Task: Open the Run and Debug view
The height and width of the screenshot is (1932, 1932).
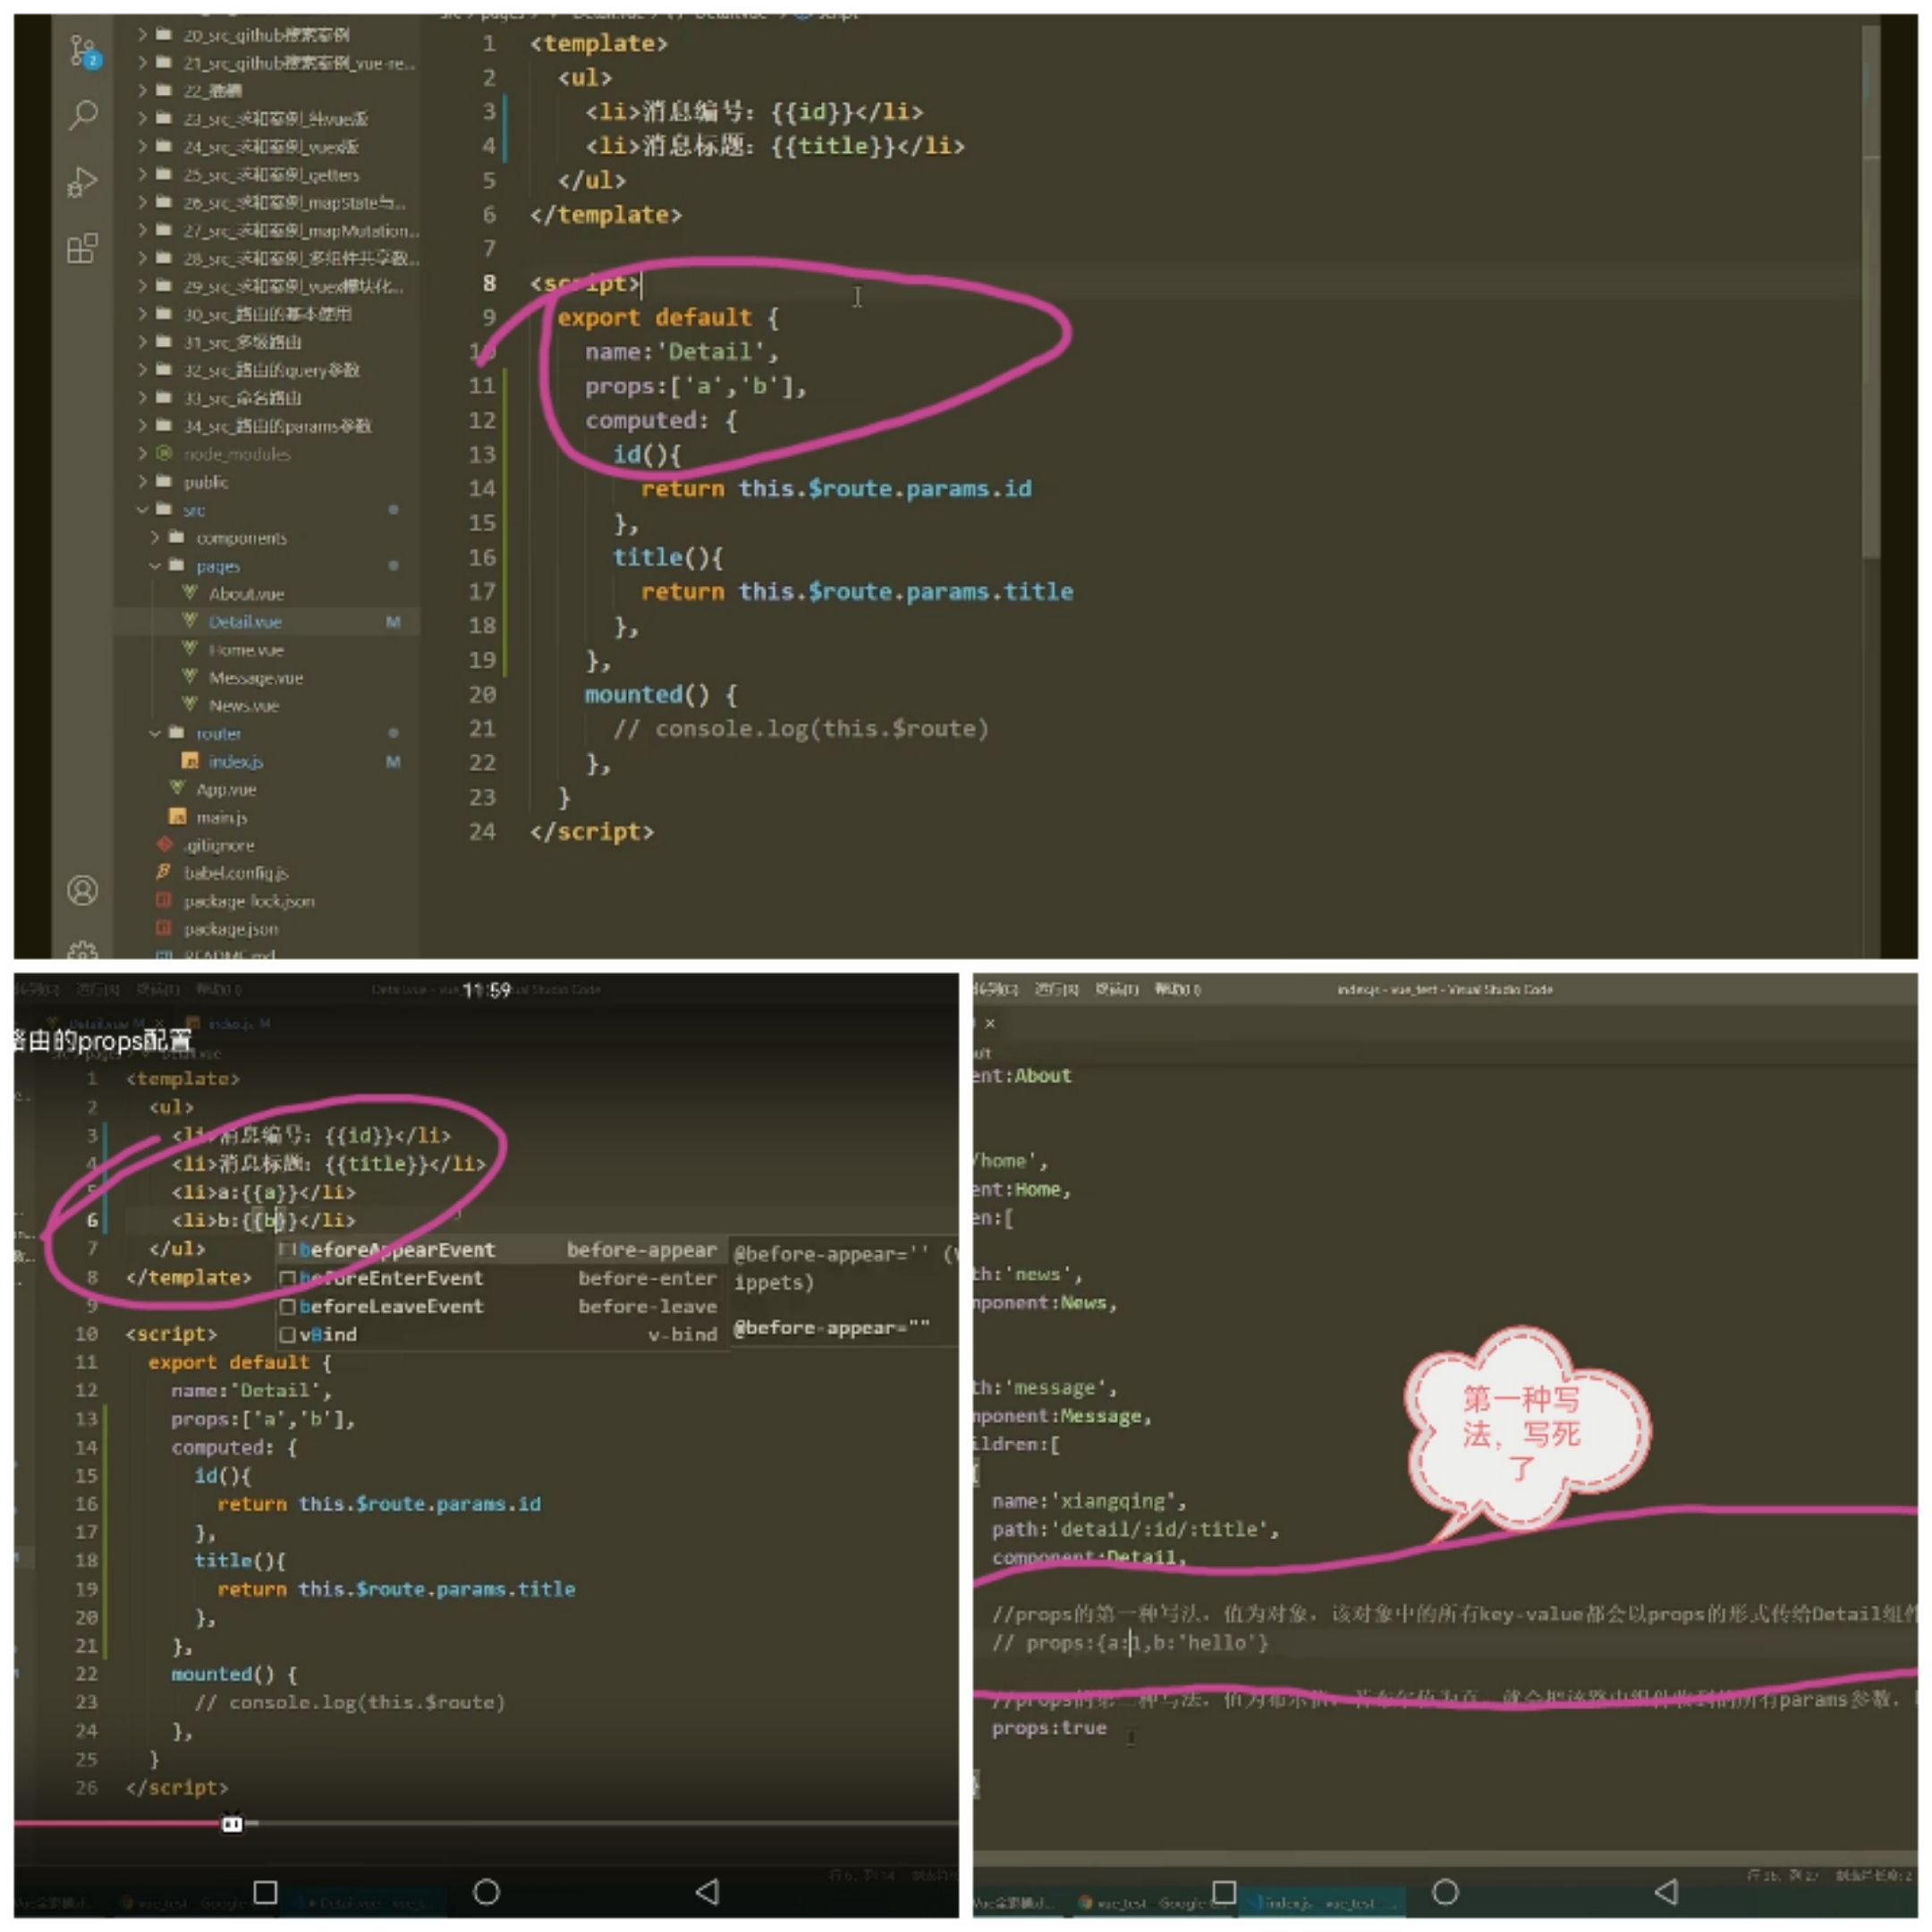Action: coord(82,182)
